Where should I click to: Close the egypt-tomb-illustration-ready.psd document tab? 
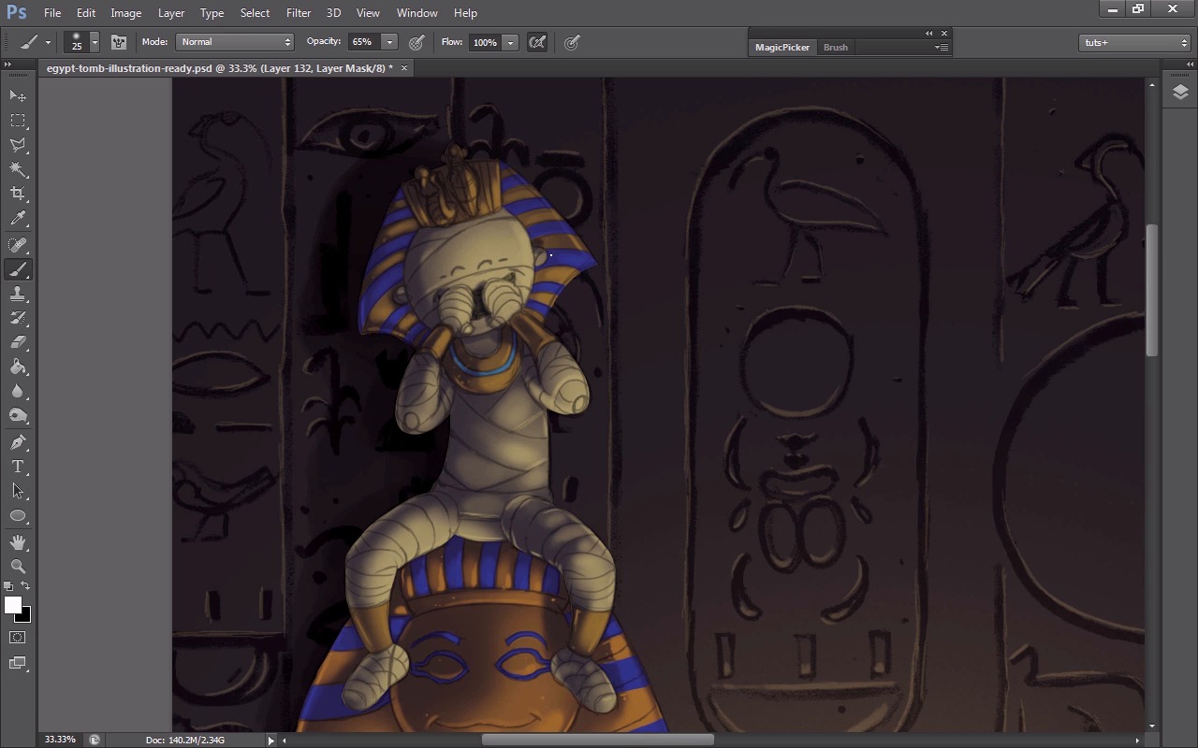coord(404,68)
